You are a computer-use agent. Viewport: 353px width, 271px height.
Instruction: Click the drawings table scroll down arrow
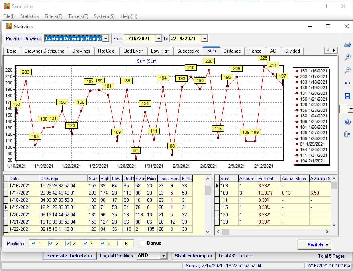click(208, 232)
